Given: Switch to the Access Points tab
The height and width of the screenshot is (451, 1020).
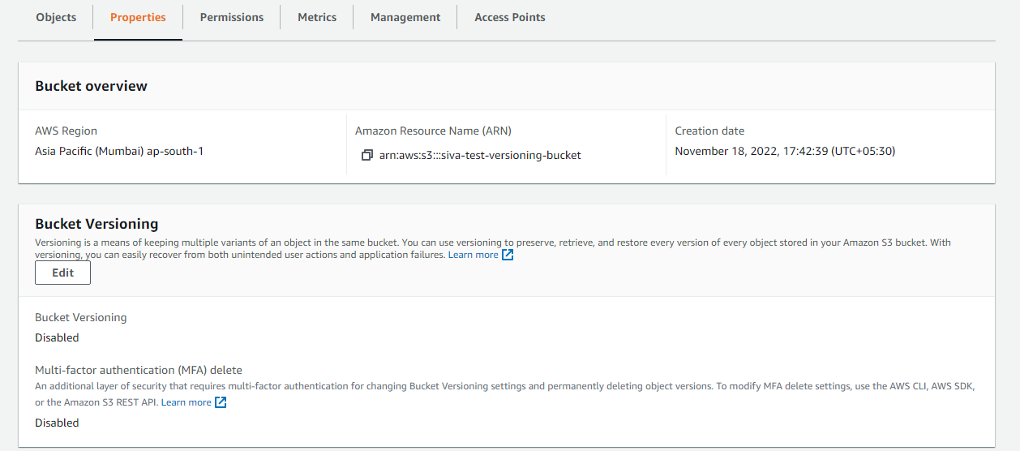Looking at the screenshot, I should (510, 17).
